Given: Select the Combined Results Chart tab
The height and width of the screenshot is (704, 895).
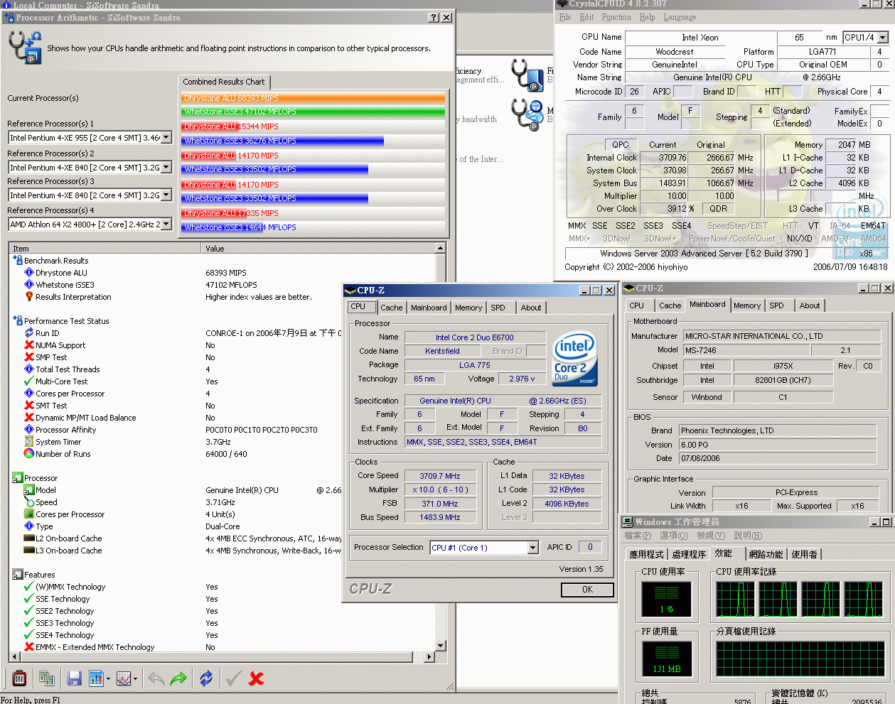Looking at the screenshot, I should point(224,82).
